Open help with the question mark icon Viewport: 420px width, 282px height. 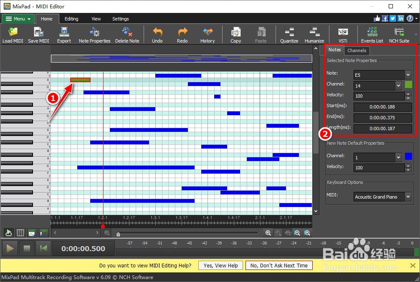tap(410, 18)
